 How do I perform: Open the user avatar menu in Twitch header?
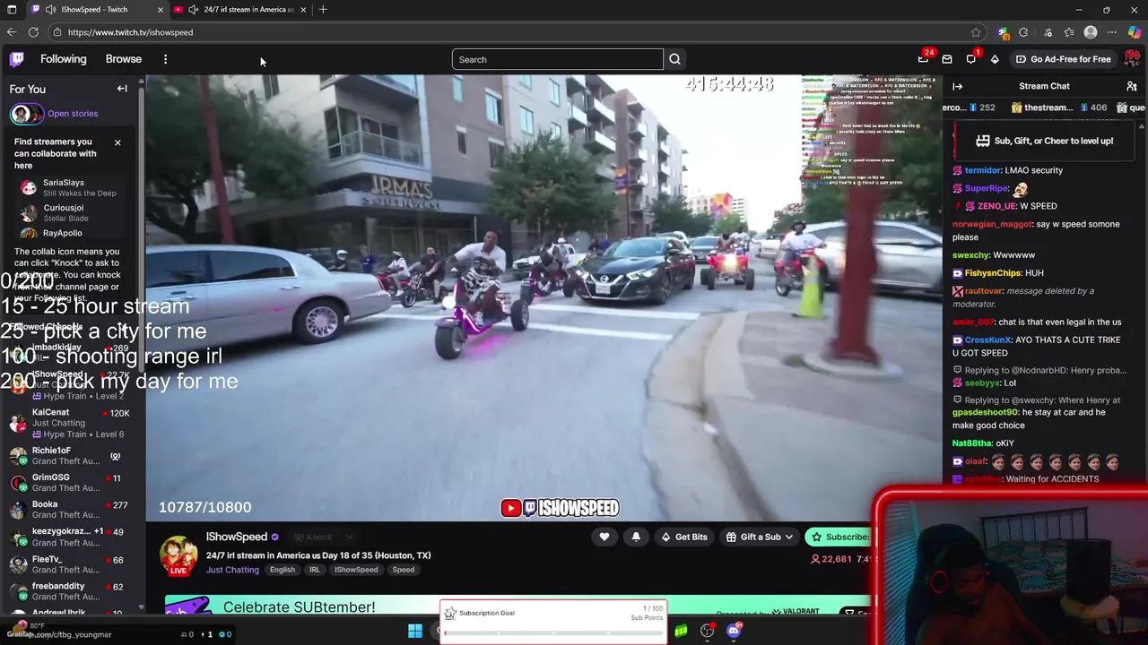click(x=1132, y=59)
